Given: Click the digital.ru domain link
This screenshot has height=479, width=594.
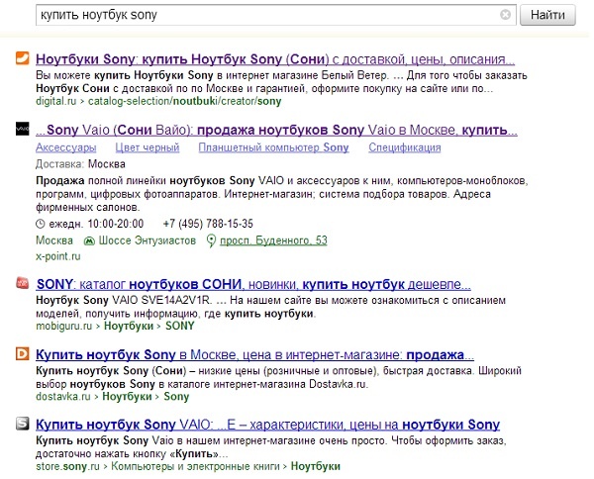Looking at the screenshot, I should 56,102.
